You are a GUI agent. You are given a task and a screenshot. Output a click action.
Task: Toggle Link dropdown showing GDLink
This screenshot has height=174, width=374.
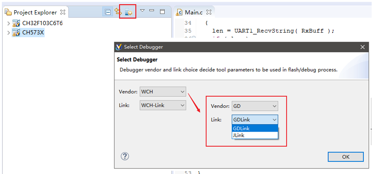(x=255, y=120)
